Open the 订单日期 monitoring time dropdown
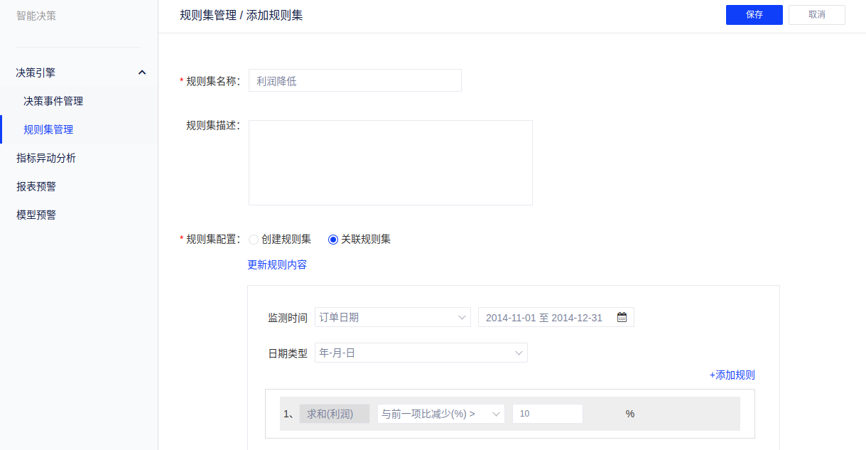This screenshot has height=450, width=866. click(x=392, y=318)
